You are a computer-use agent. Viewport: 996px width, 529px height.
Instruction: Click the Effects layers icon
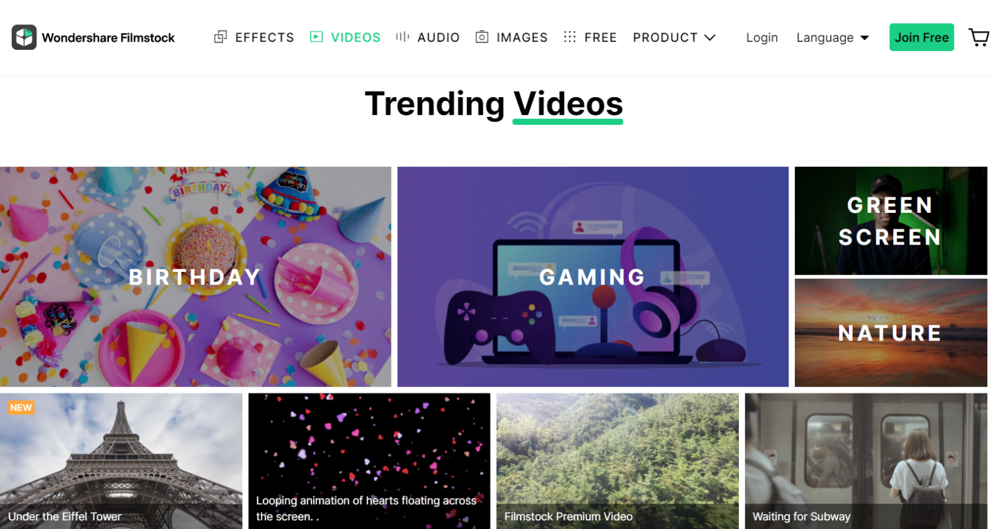(220, 37)
